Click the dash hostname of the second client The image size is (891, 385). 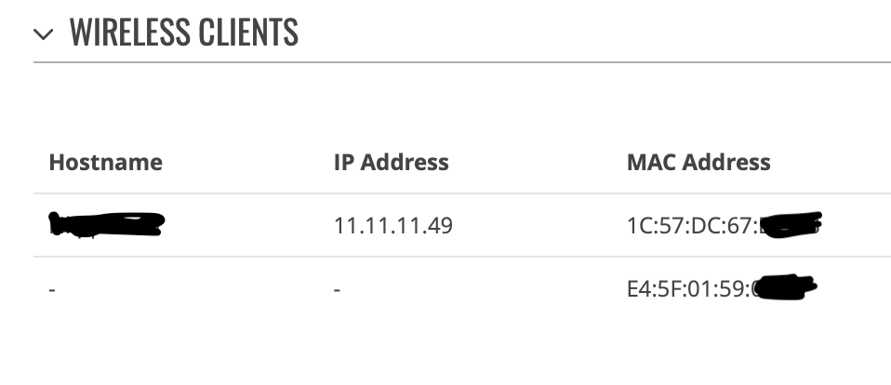coord(52,290)
